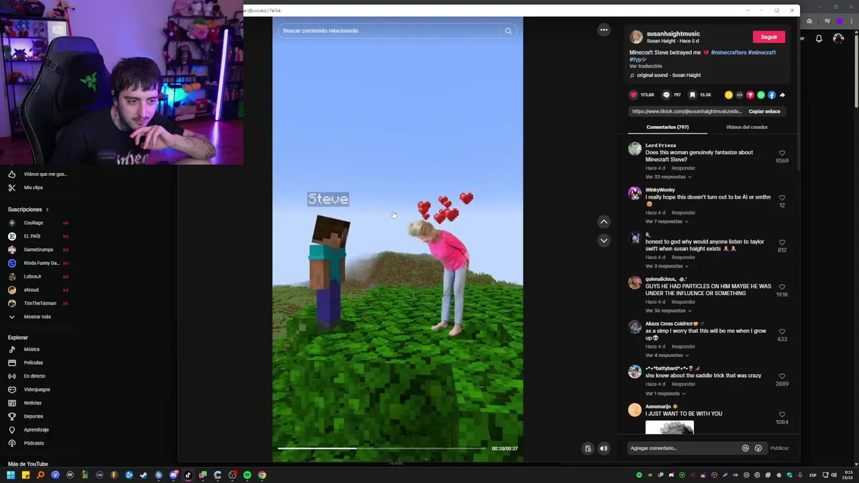This screenshot has width=859, height=483.
Task: Send to friends via pink share icon
Action: pyautogui.click(x=750, y=95)
